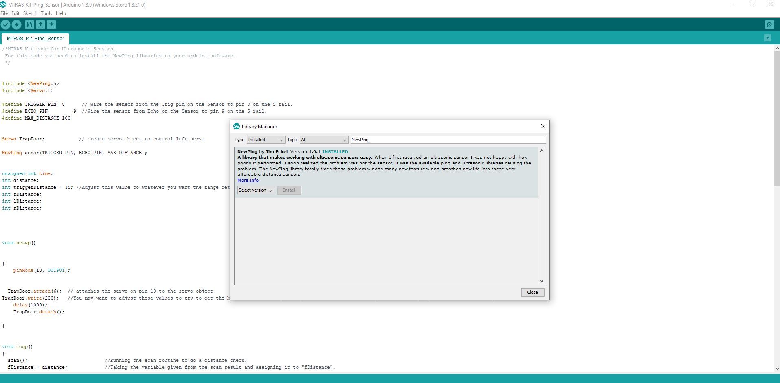This screenshot has height=383, width=780.
Task: Open the Edit menu
Action: pyautogui.click(x=15, y=13)
